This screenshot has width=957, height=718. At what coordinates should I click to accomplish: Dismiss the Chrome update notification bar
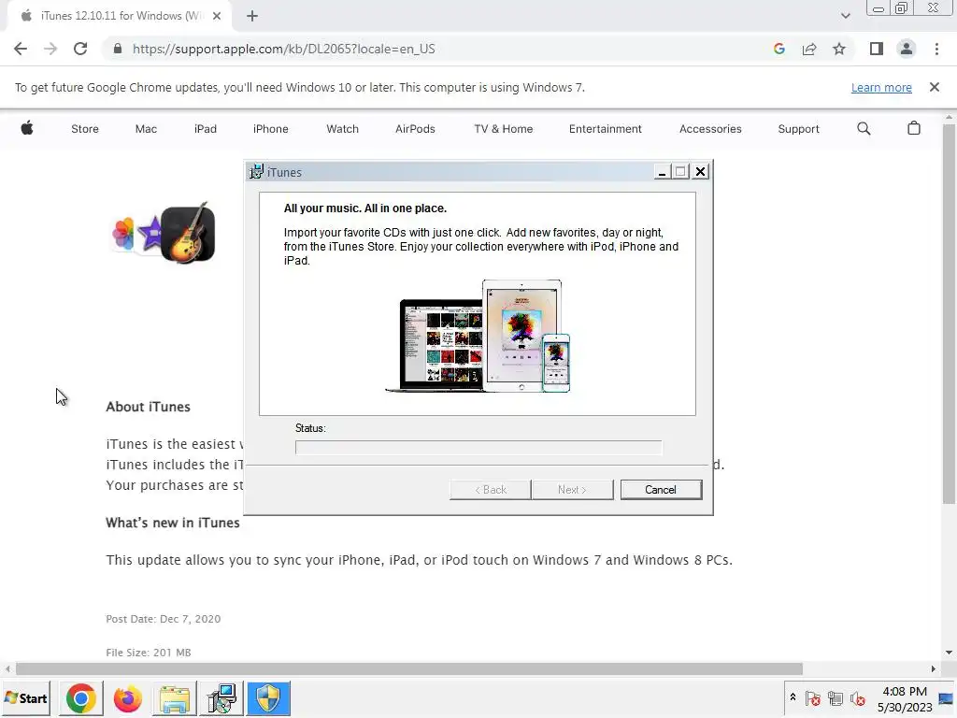(x=934, y=87)
